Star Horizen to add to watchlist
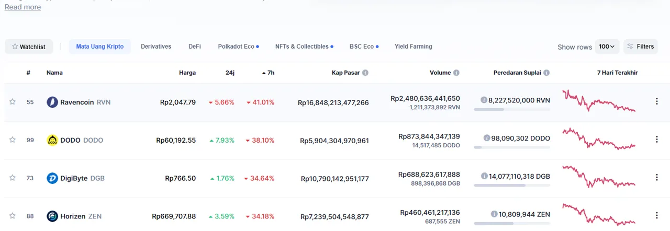Screen dimensions: 670x231 tap(13, 216)
